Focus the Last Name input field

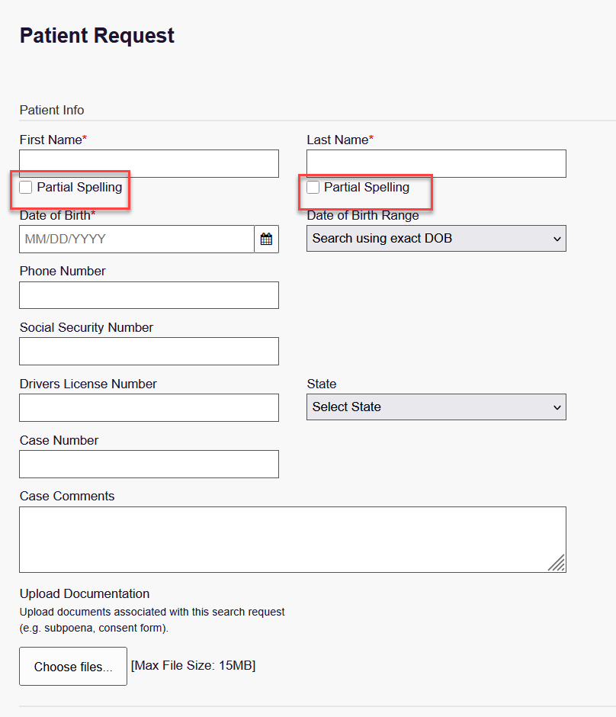pos(436,164)
